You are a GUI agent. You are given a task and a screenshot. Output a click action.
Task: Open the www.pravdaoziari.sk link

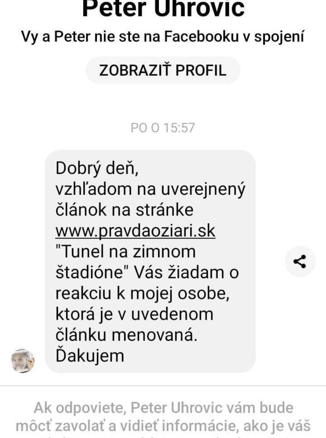[135, 230]
